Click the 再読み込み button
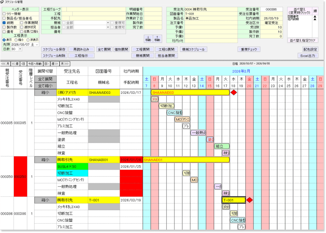Image resolution: width=326 pixels, height=233 pixels. (x=81, y=49)
